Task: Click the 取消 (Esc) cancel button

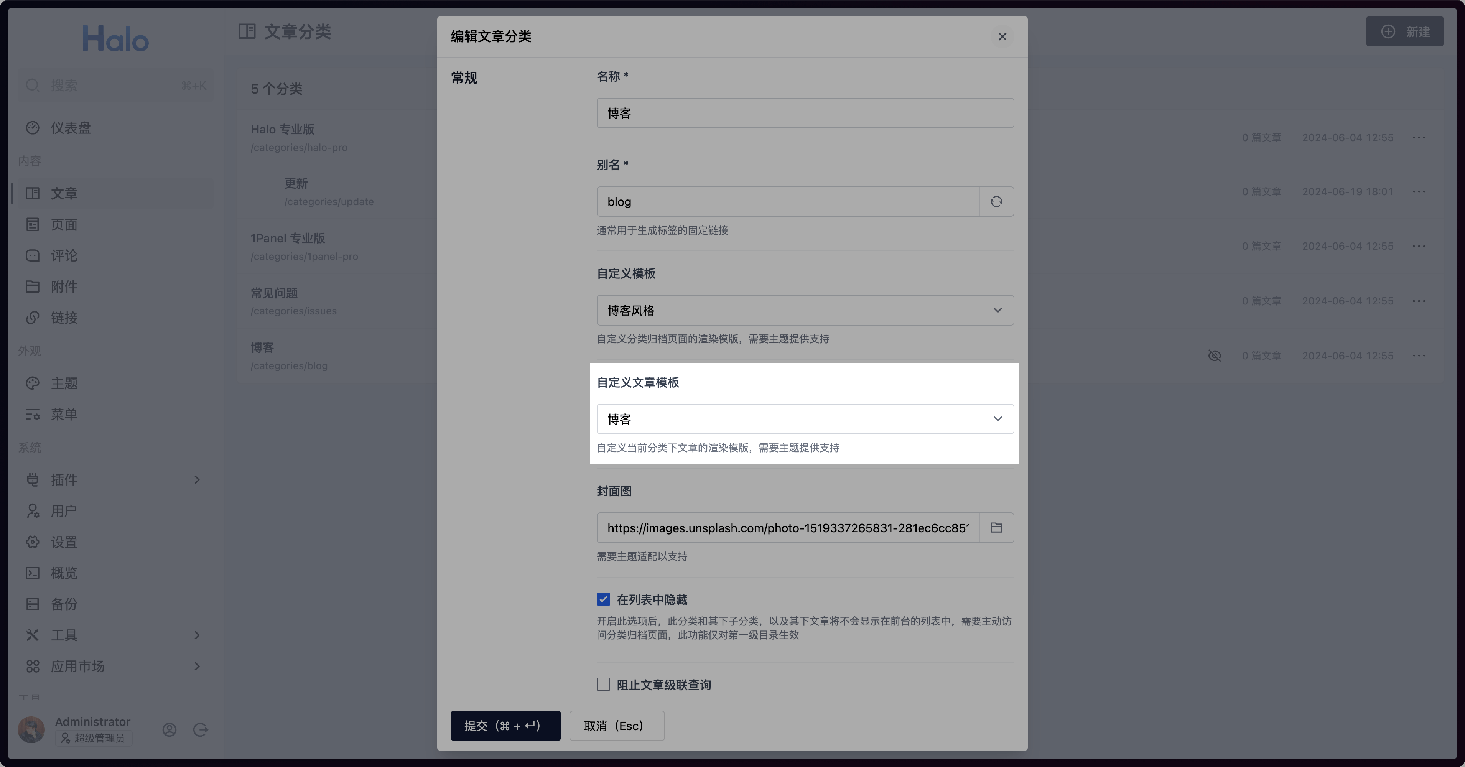Action: (x=616, y=726)
